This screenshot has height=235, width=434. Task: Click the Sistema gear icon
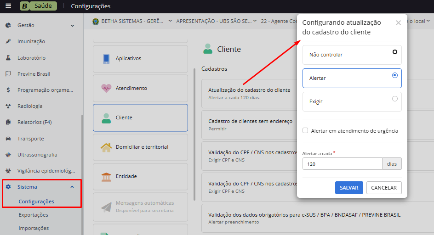click(8, 187)
